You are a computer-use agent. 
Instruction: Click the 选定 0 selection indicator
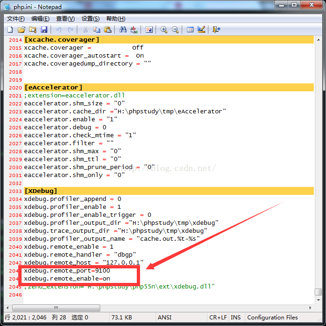tap(80, 318)
